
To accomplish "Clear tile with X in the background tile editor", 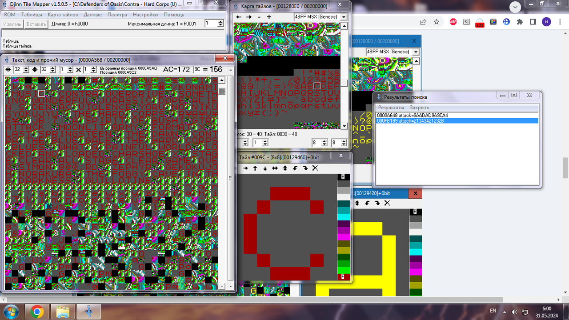I will pos(387,203).
